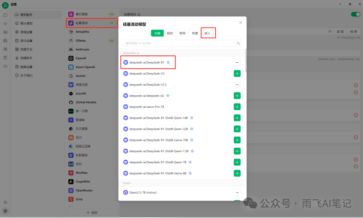Screen dimensions: 363x218
Task: Open 快捷方式 settings menu item
Action: (38, 49)
